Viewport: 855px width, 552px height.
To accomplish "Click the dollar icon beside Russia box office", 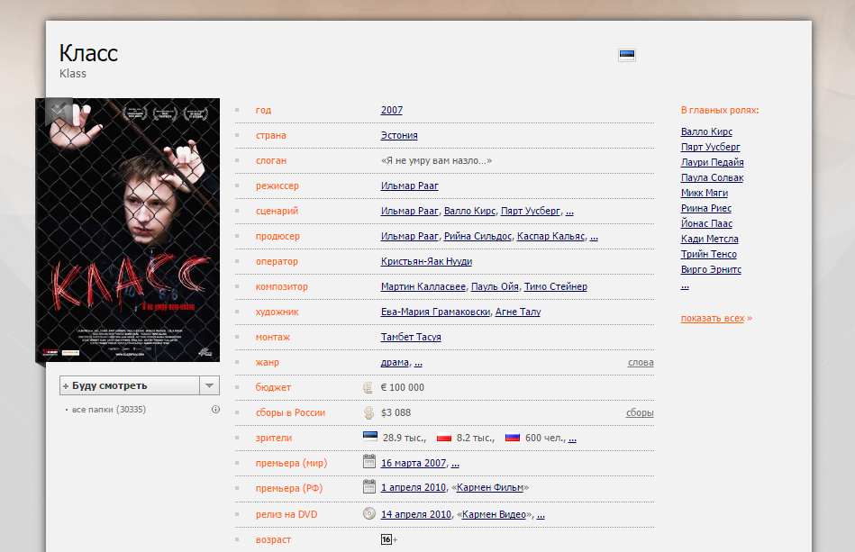I will [368, 413].
